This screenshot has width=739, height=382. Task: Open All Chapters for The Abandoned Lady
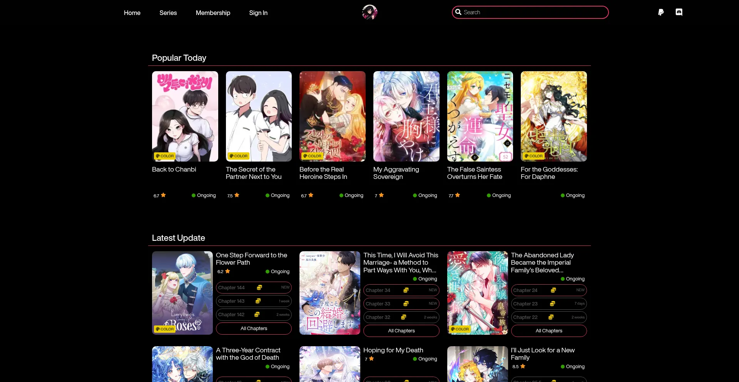click(x=548, y=331)
